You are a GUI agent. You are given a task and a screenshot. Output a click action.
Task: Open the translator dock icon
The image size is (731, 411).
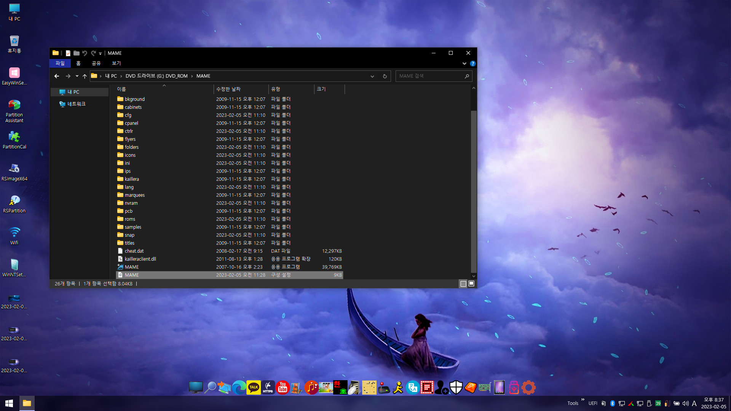point(413,387)
